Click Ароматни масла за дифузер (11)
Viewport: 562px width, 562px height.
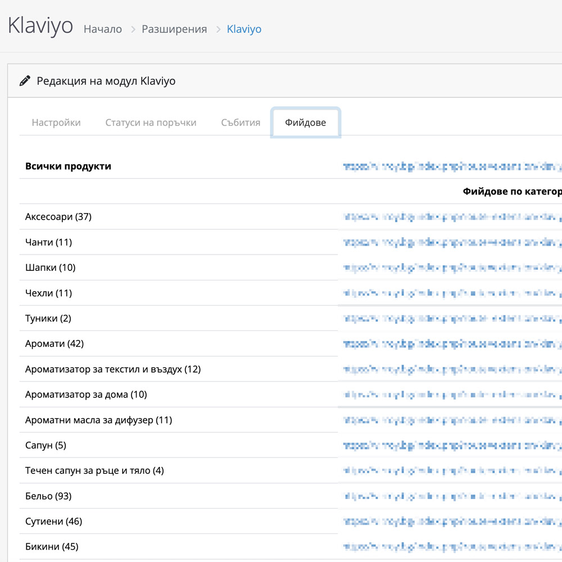[98, 420]
